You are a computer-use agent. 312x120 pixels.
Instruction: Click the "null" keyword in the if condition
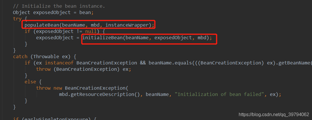coord(91,32)
